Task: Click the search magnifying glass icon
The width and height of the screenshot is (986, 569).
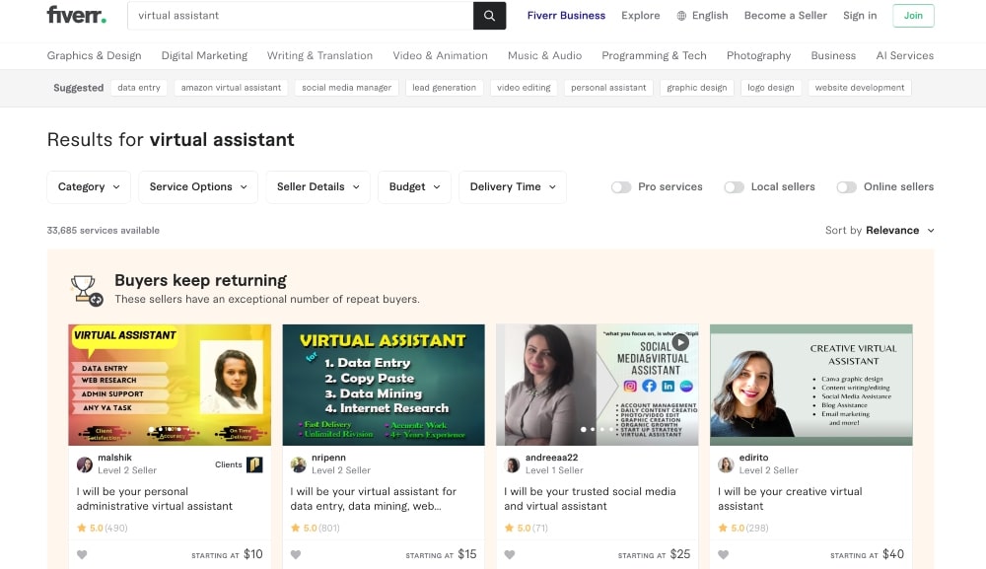Action: tap(489, 17)
